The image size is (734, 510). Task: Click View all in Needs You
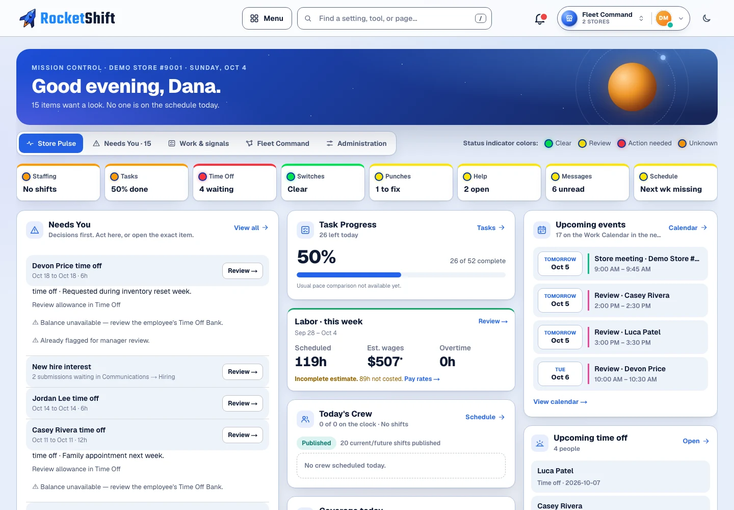click(251, 228)
